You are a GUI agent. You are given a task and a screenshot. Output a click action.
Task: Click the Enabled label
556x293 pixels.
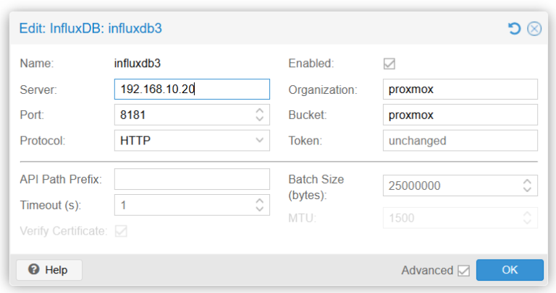point(311,64)
